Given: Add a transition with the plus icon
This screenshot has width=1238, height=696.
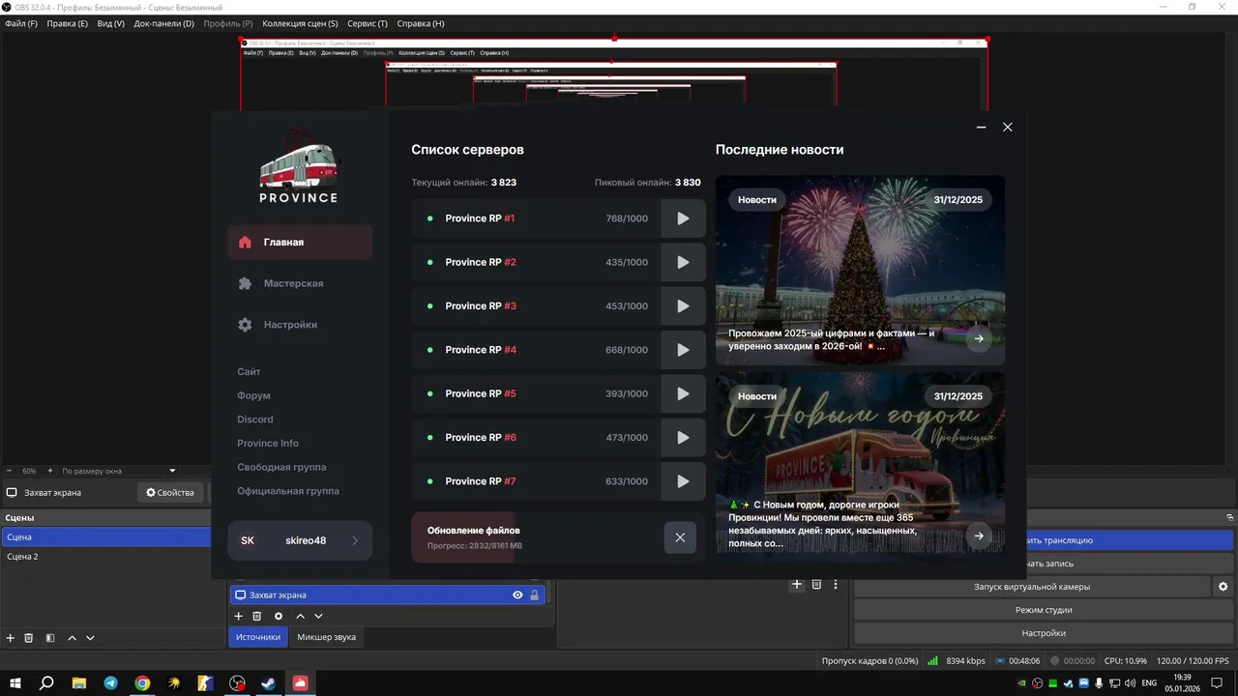Looking at the screenshot, I should coord(797,585).
